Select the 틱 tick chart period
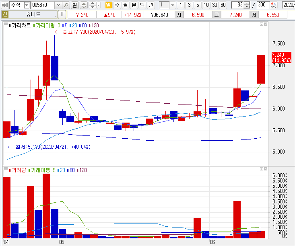Viewport: 295px width, 246px height. [142, 5]
